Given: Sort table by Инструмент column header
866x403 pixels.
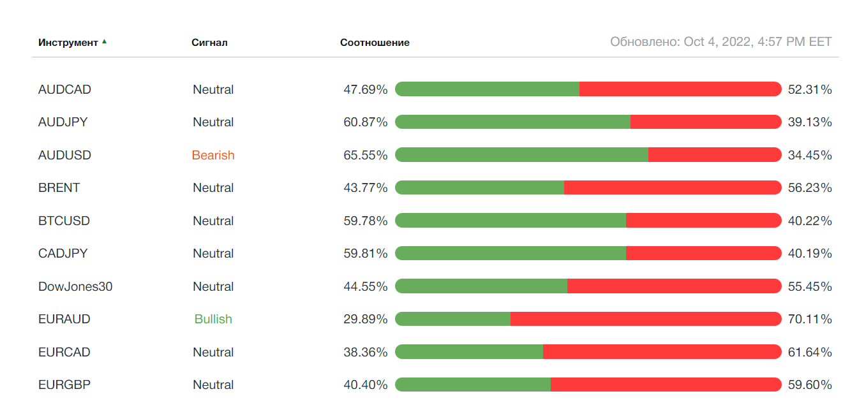Looking at the screenshot, I should point(68,43).
